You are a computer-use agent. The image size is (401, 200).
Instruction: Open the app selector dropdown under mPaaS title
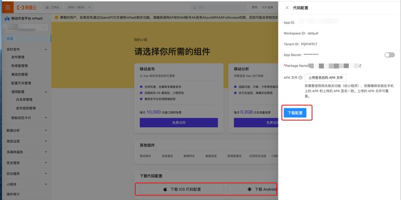coord(27,28)
